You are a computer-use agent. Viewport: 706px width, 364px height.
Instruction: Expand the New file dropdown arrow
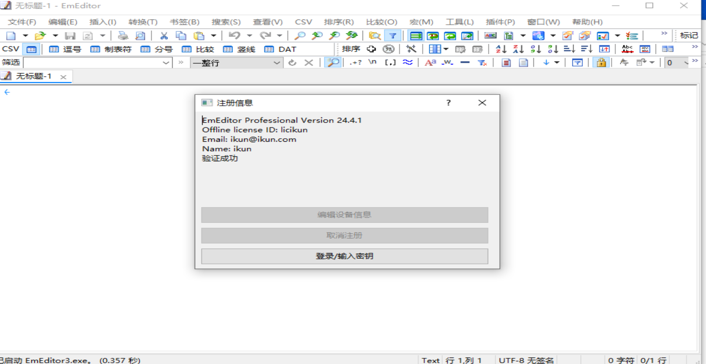[25, 36]
